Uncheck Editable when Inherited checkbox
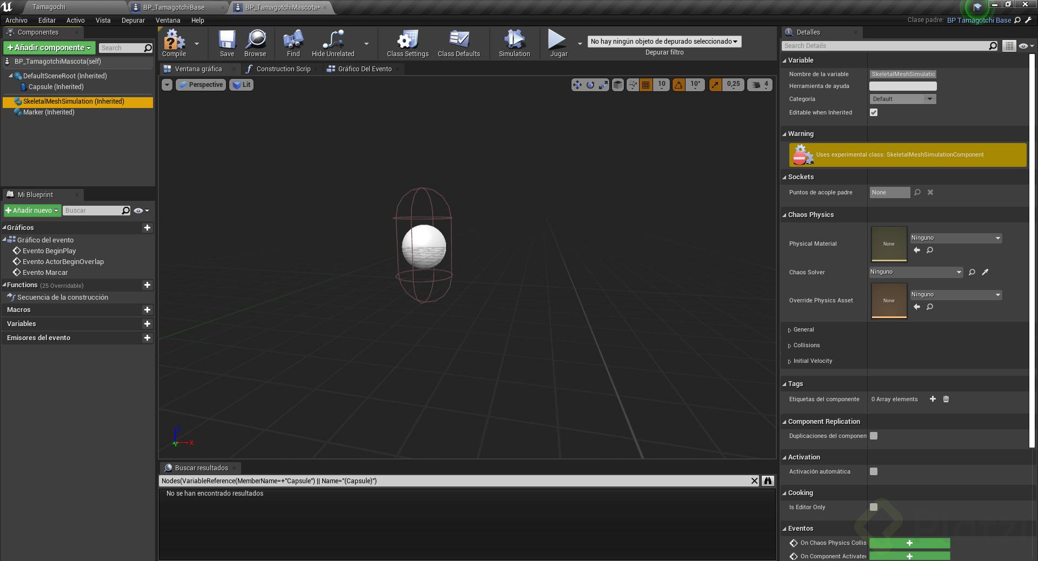Screen dimensions: 1038x561 click(x=874, y=112)
